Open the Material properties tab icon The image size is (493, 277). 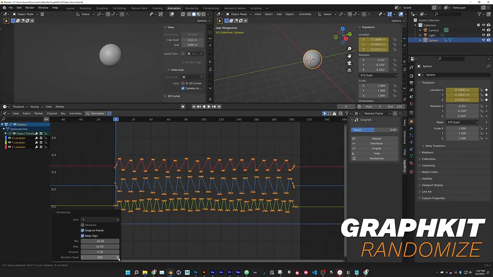(x=411, y=163)
